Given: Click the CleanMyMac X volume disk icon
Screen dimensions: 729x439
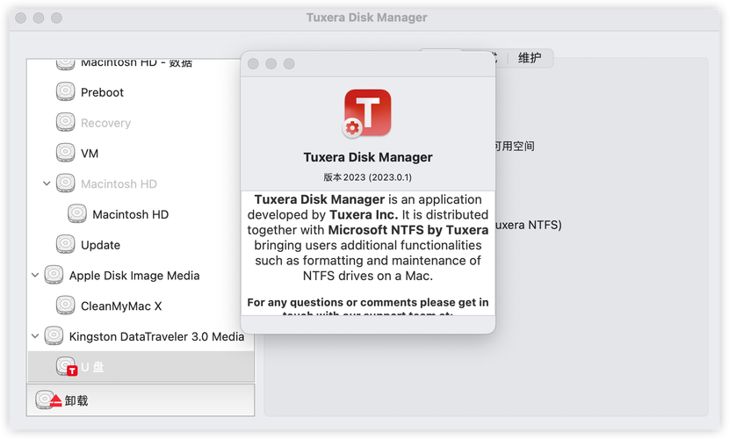Looking at the screenshot, I should coord(66,306).
